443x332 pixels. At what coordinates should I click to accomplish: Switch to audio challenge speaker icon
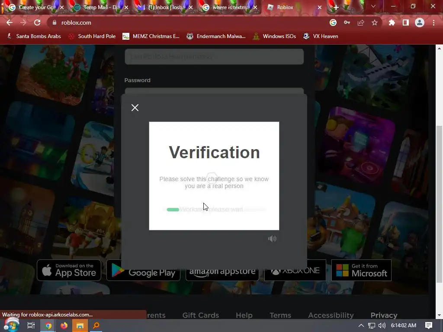tap(272, 239)
